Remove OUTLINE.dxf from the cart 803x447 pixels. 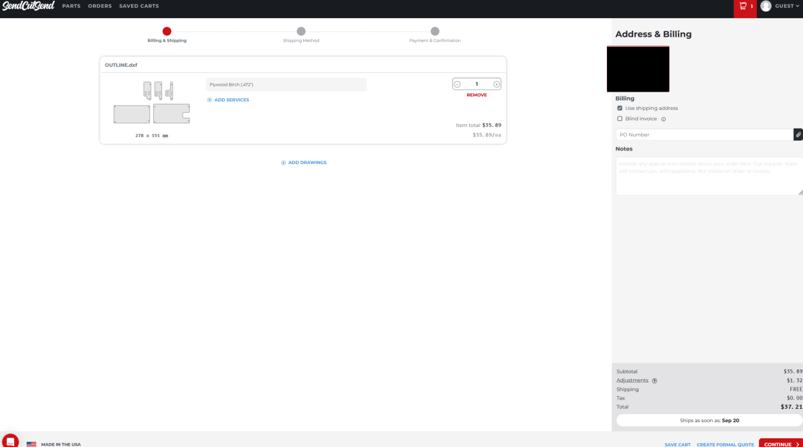[476, 95]
